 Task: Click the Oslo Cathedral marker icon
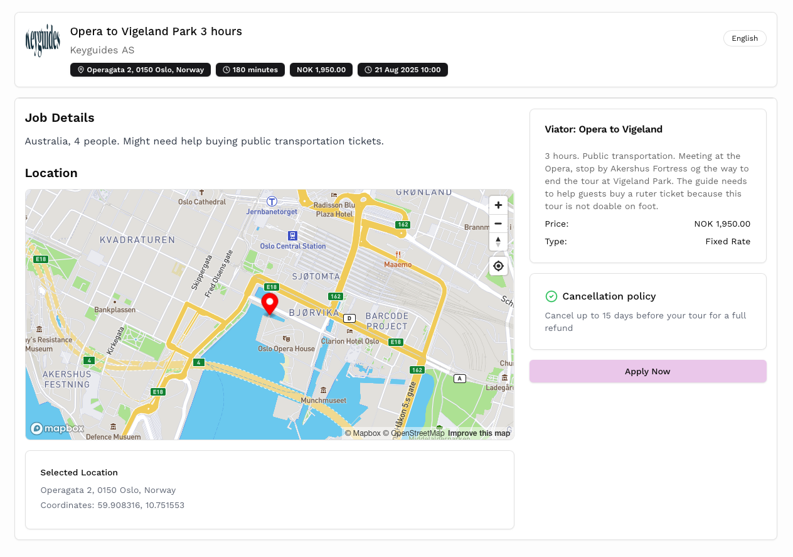pyautogui.click(x=201, y=192)
